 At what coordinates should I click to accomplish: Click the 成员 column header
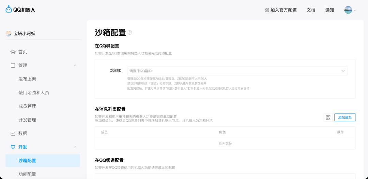104,132
